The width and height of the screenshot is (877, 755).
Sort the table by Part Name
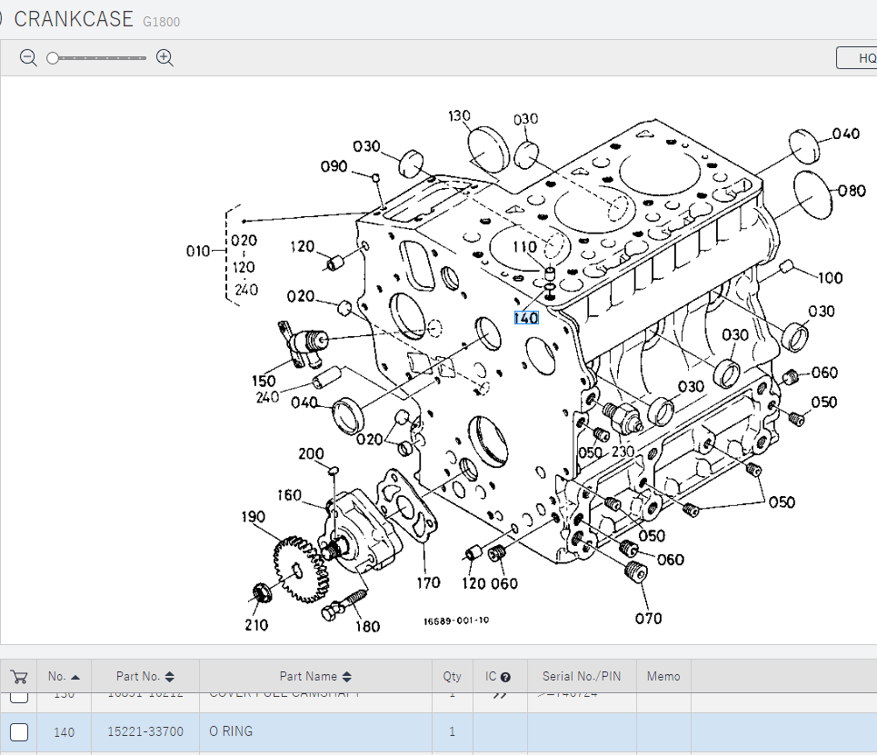point(315,677)
